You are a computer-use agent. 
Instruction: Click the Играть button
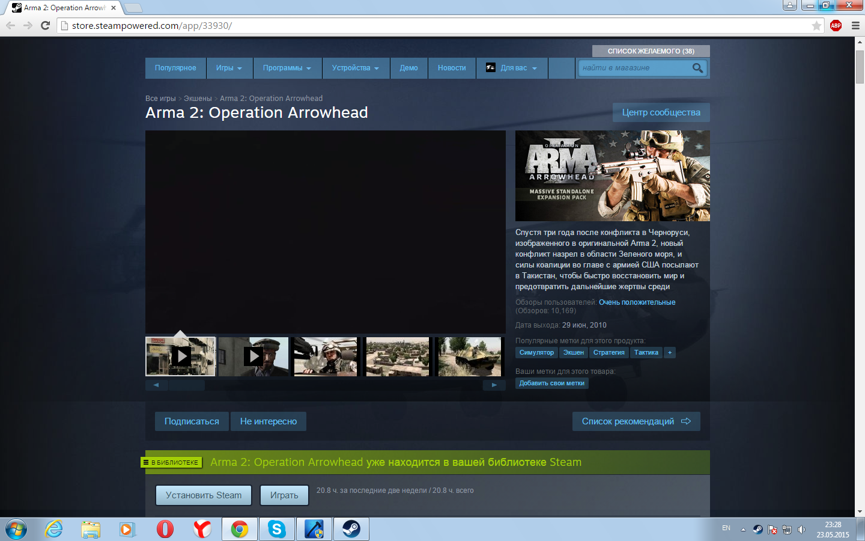click(284, 495)
